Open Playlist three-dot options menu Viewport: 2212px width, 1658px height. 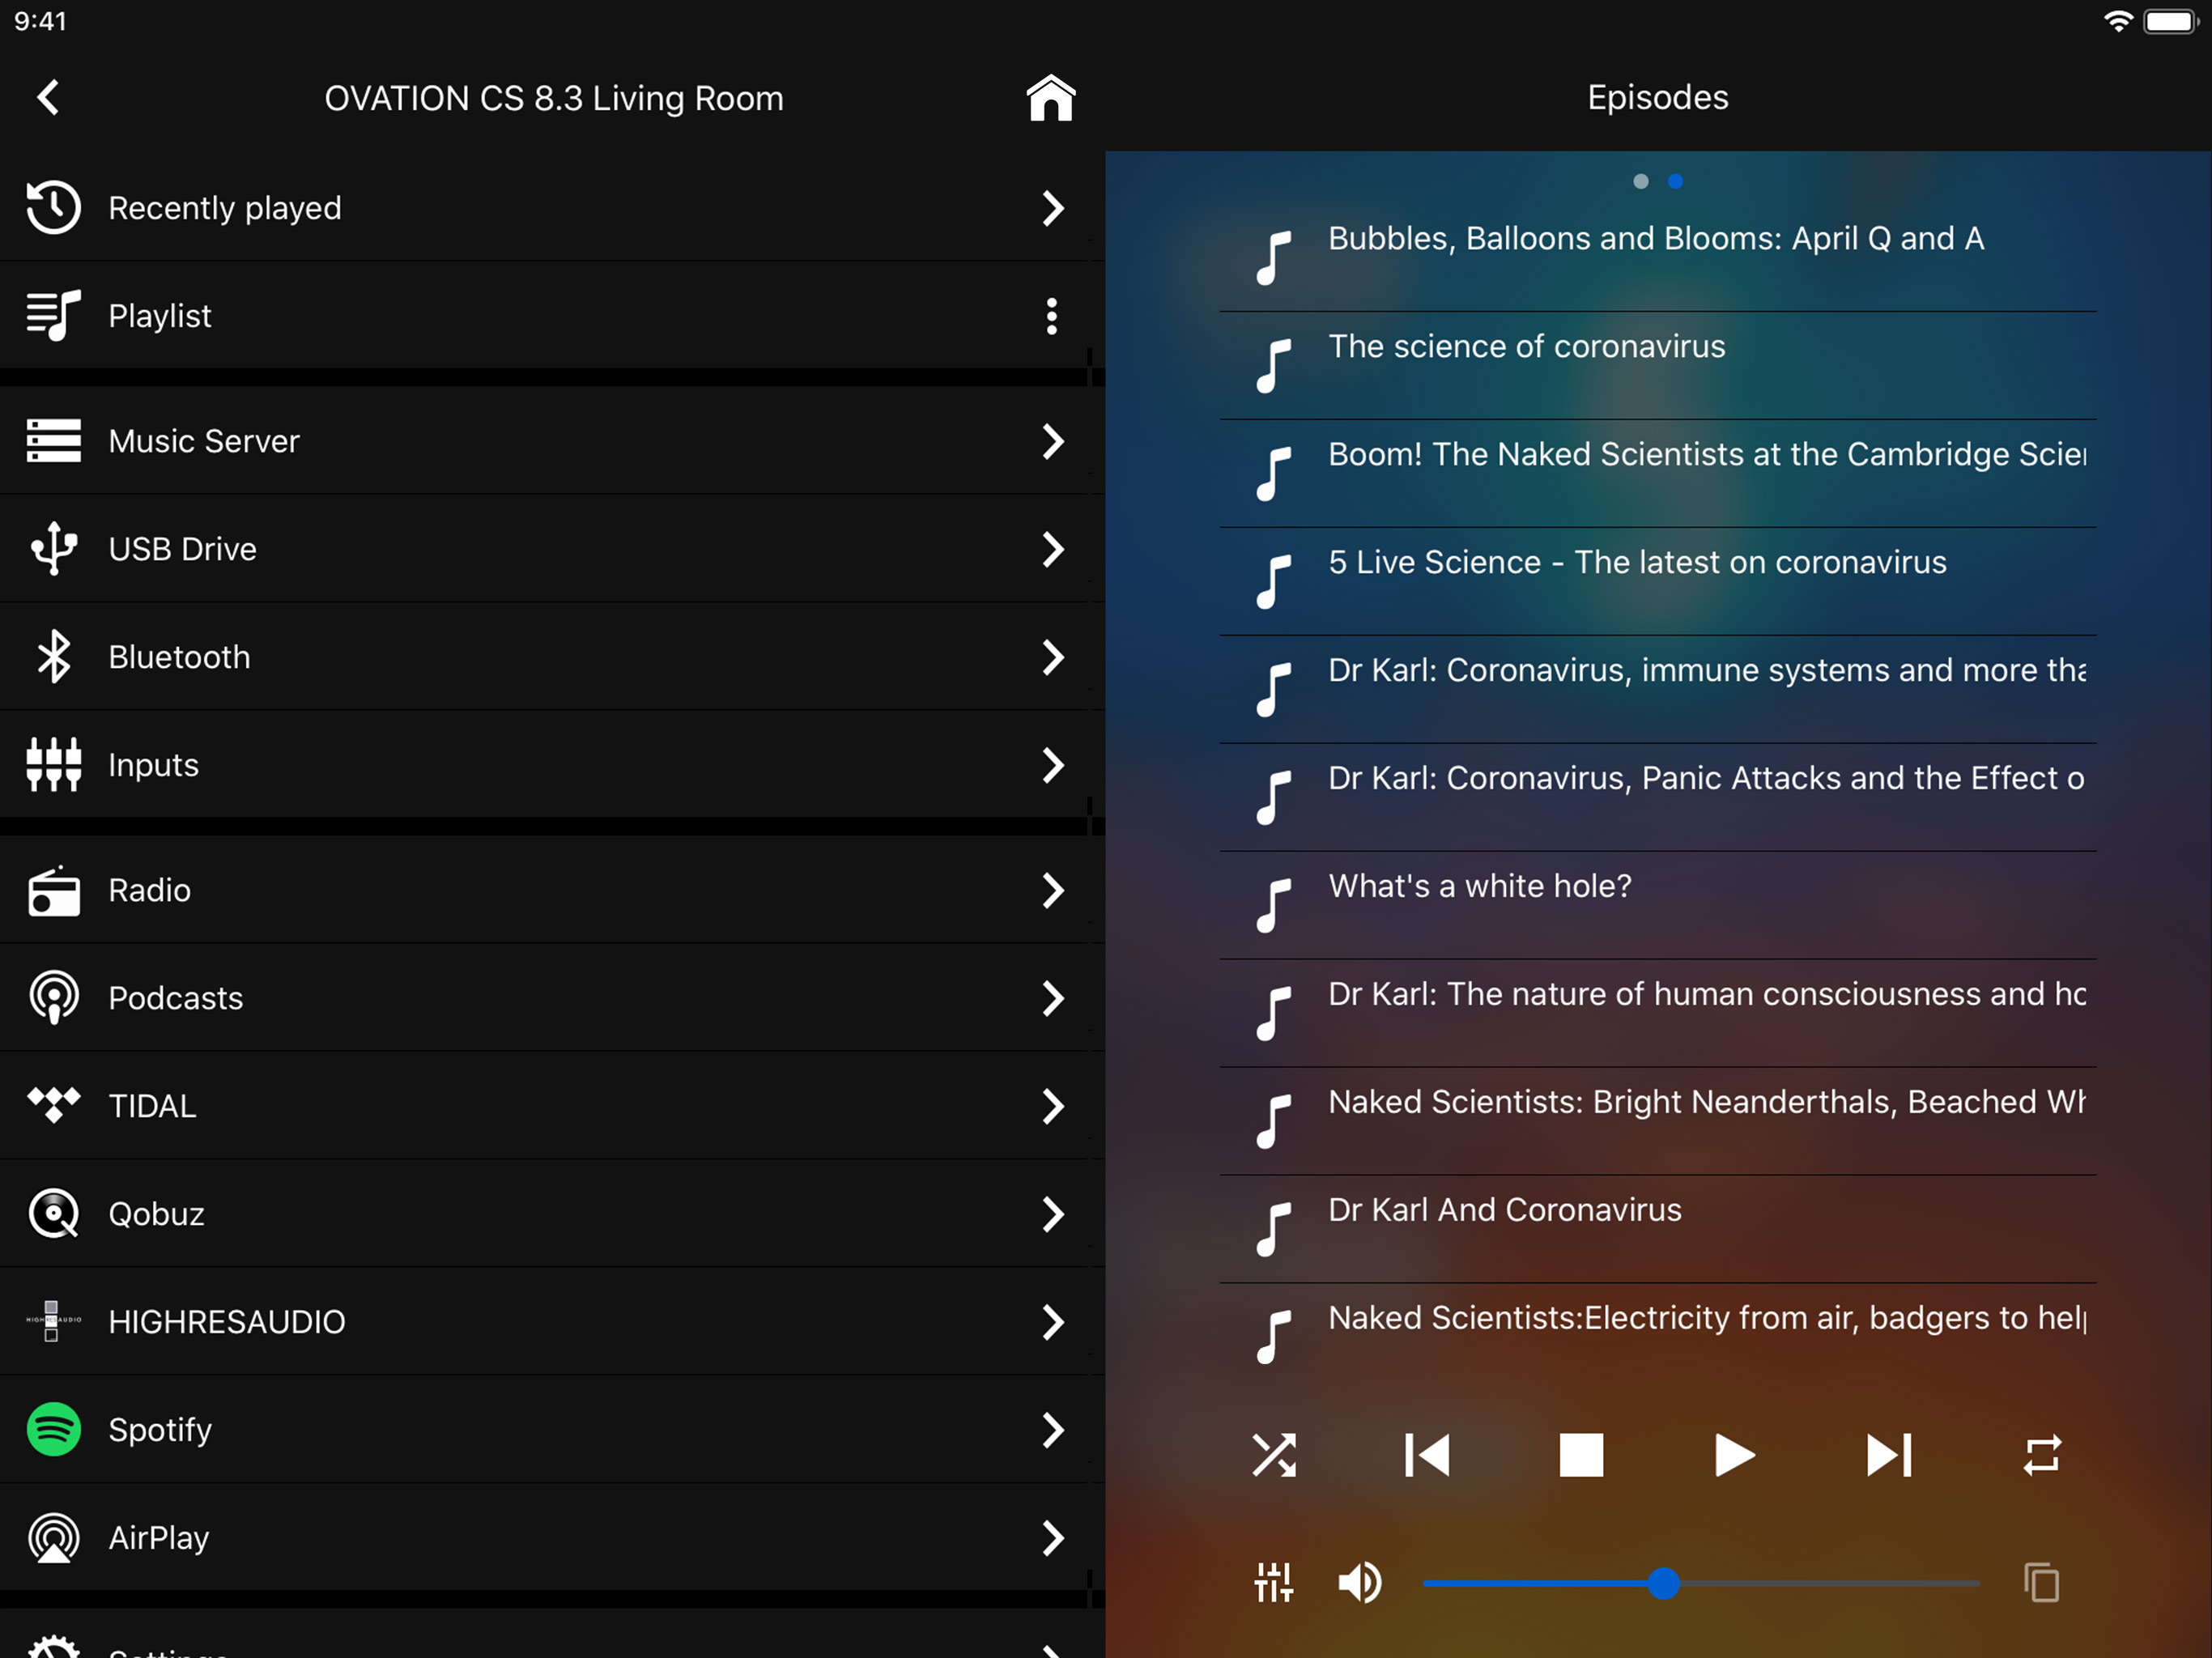[1051, 316]
